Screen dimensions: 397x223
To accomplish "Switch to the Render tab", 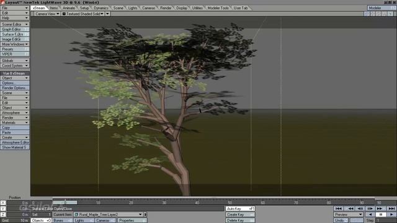I will tap(166, 8).
